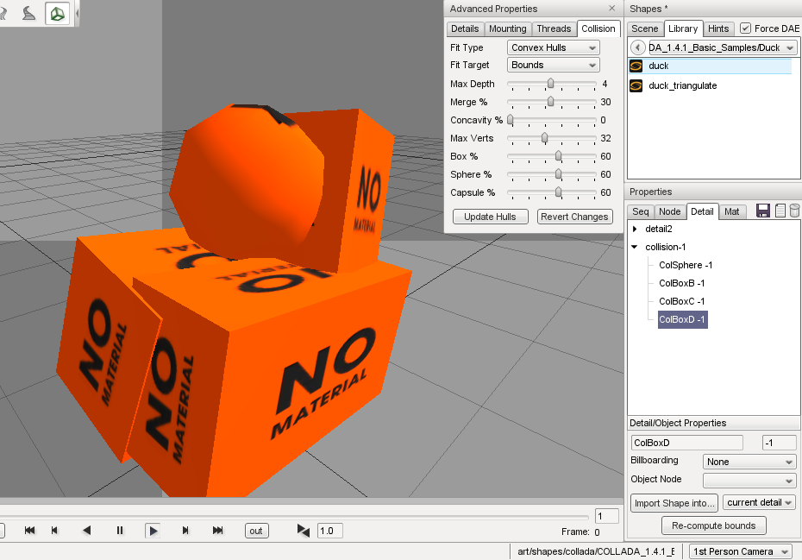
Task: Jump to the start of the sequence
Action: 29,531
